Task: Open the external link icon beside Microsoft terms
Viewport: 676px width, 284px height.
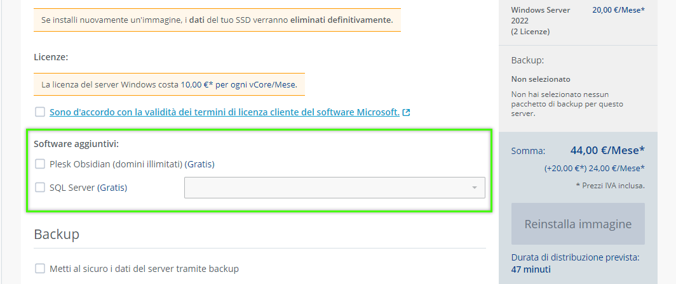Action: click(406, 113)
